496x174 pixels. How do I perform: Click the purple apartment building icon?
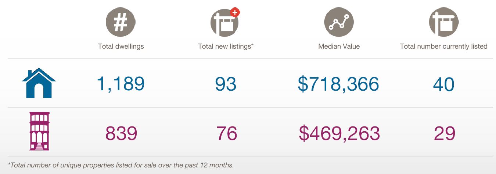click(x=39, y=131)
